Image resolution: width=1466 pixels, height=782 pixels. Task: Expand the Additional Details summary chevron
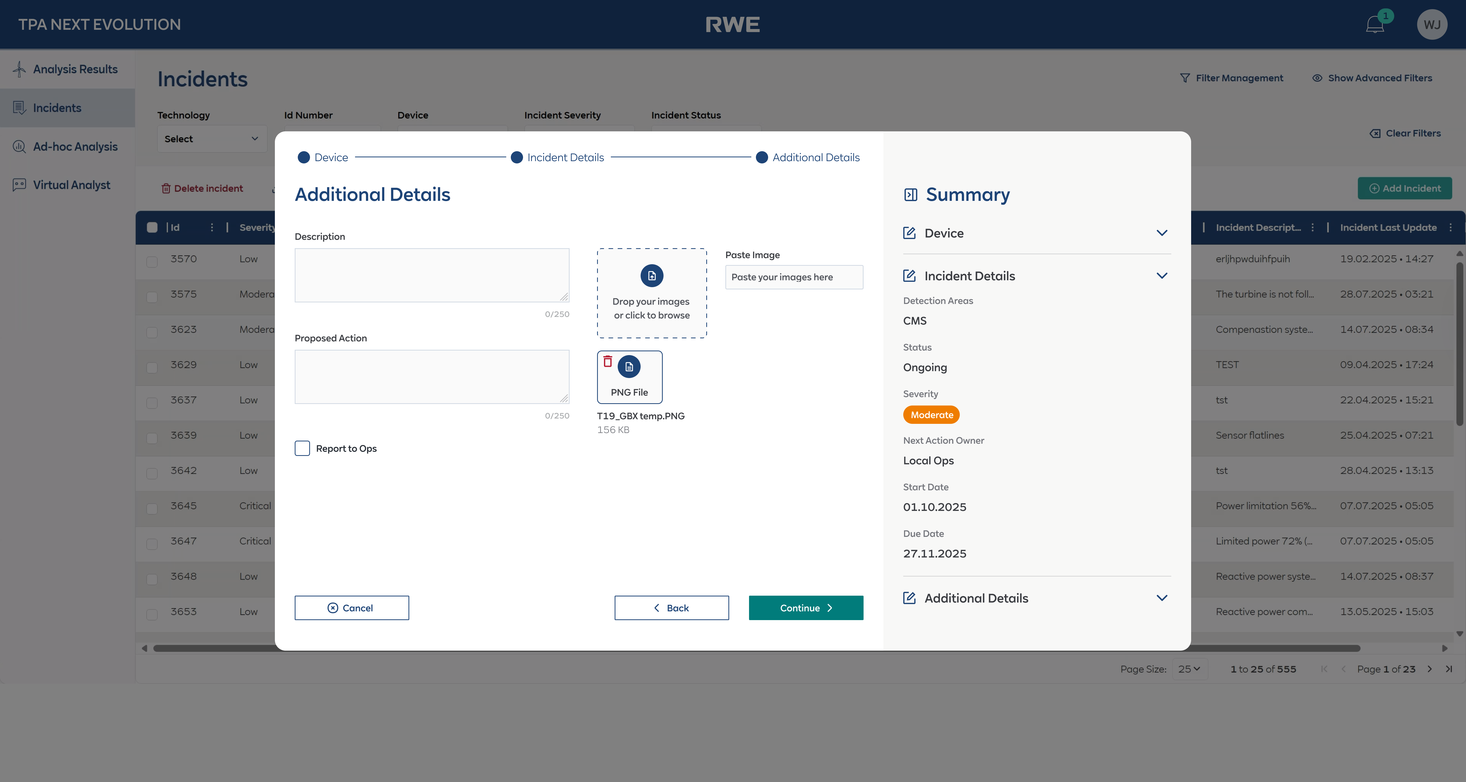1162,598
